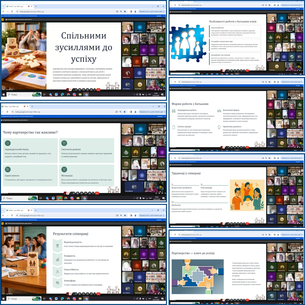Expand tab search chevron in 'Спільними зусиллями' browser

point(3,6)
